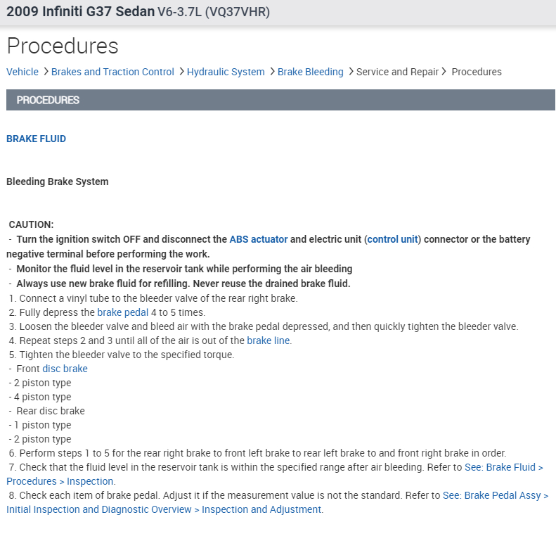
Task: Click the Vehicle breadcrumb link
Action: [x=22, y=72]
